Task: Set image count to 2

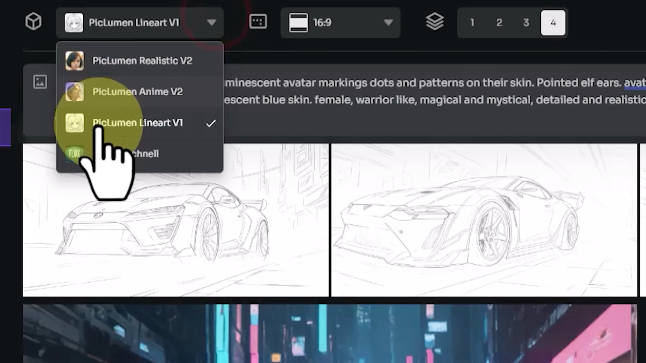Action: [499, 23]
